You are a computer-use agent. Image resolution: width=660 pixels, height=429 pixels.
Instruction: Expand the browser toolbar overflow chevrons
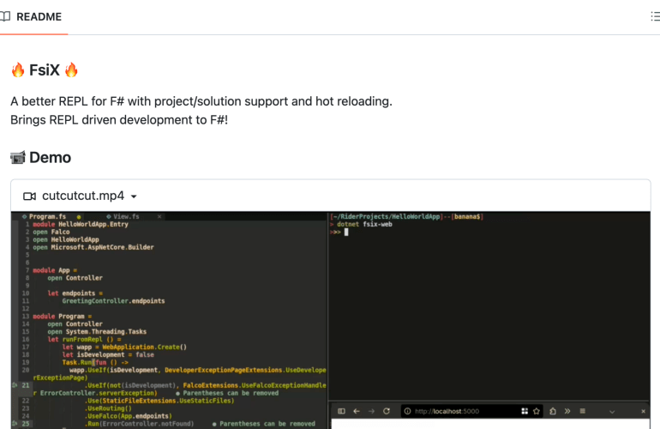coord(568,412)
